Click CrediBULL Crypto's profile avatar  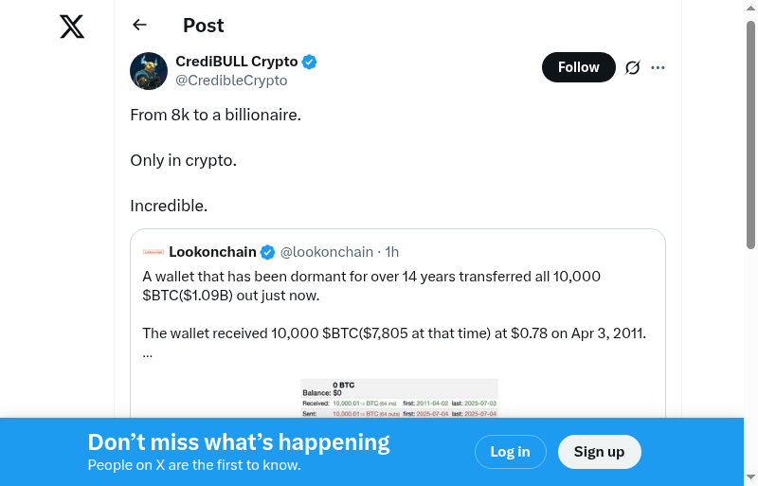pyautogui.click(x=149, y=71)
